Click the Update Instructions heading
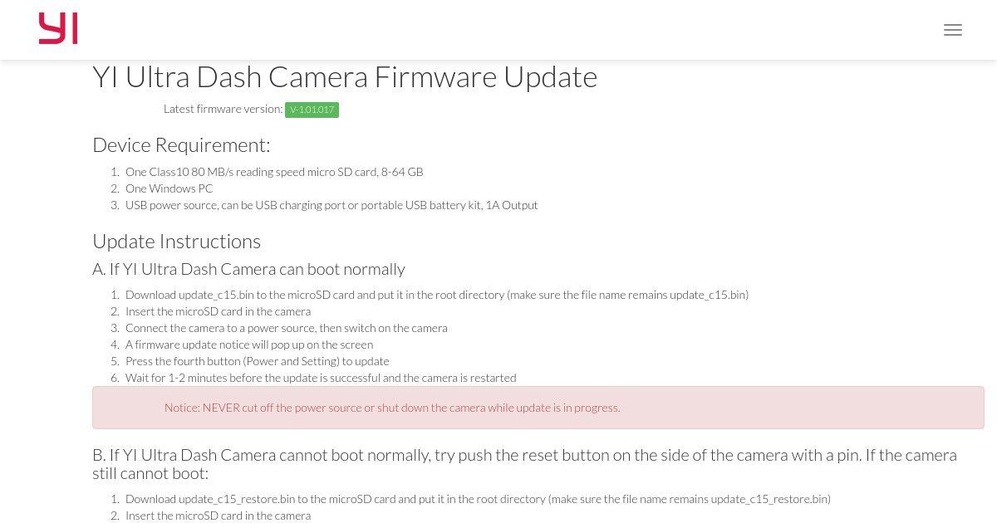The height and width of the screenshot is (523, 997). 176,241
